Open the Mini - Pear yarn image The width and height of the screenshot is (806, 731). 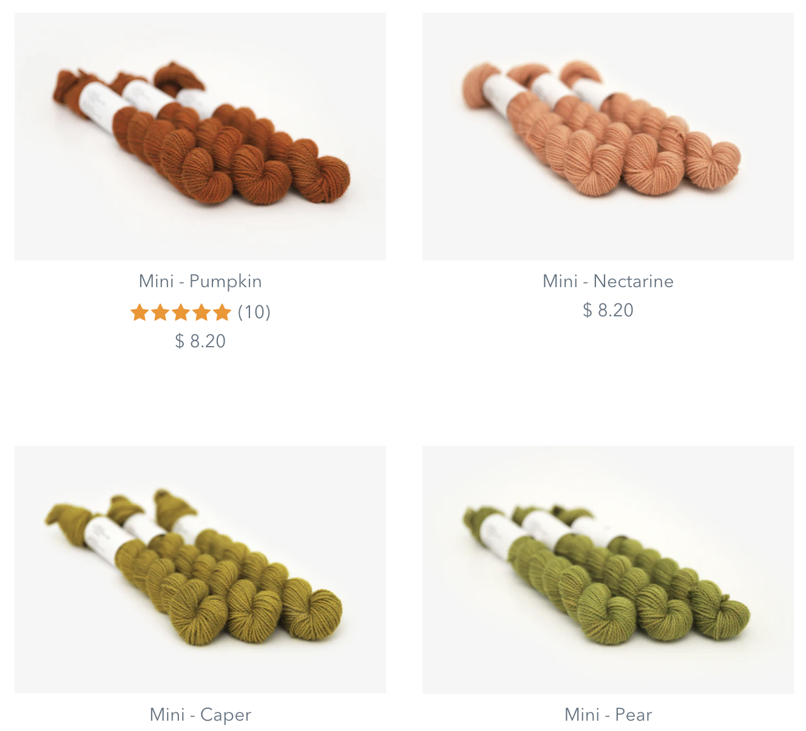[x=608, y=569]
